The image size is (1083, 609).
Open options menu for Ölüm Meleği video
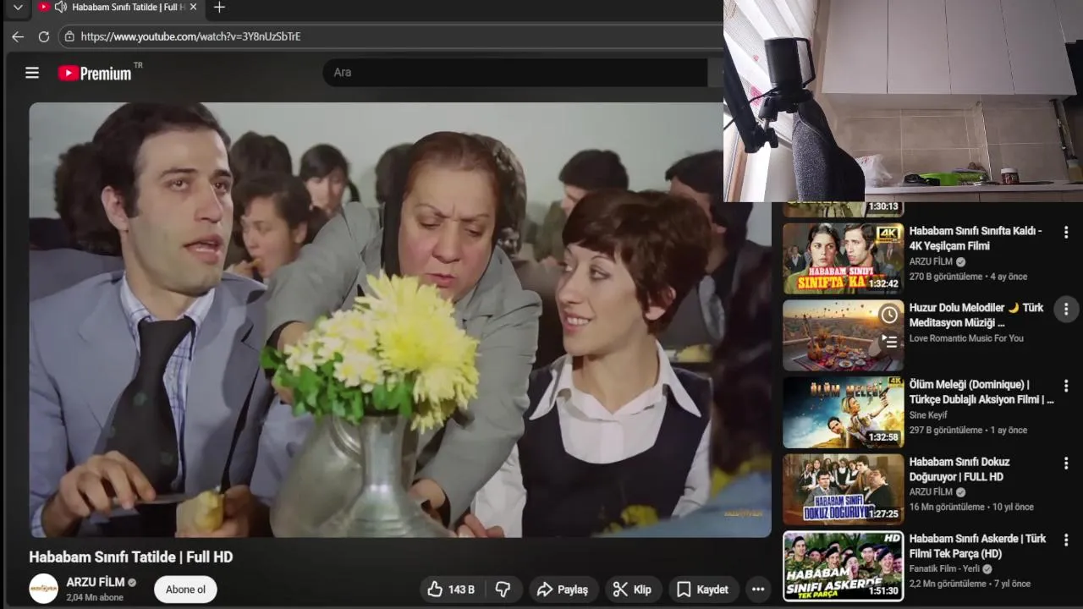(x=1066, y=386)
